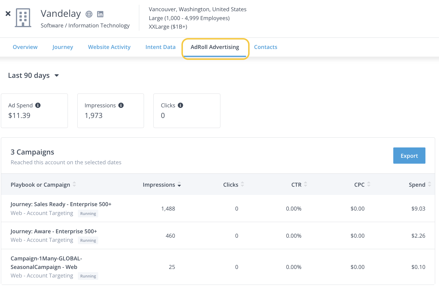
Task: Sort campaigns by CPC column
Action: pos(362,185)
